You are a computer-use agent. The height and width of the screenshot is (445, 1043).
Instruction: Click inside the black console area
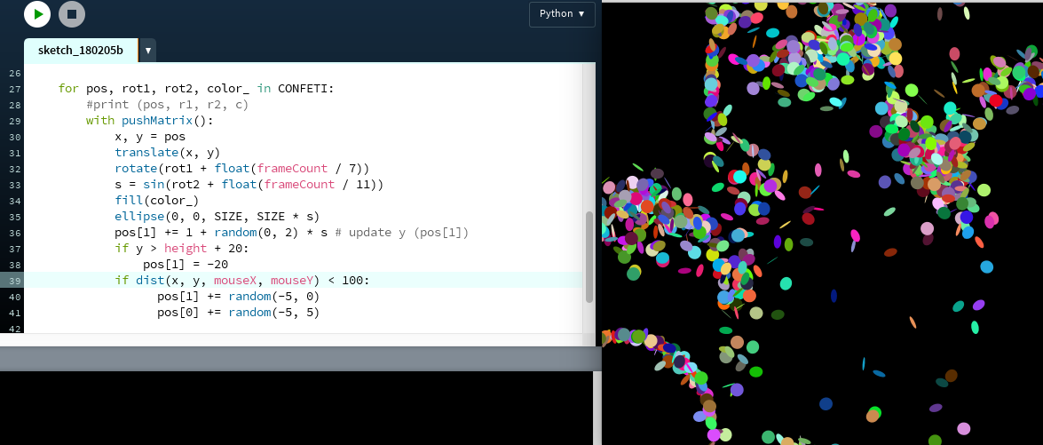tap(293, 407)
